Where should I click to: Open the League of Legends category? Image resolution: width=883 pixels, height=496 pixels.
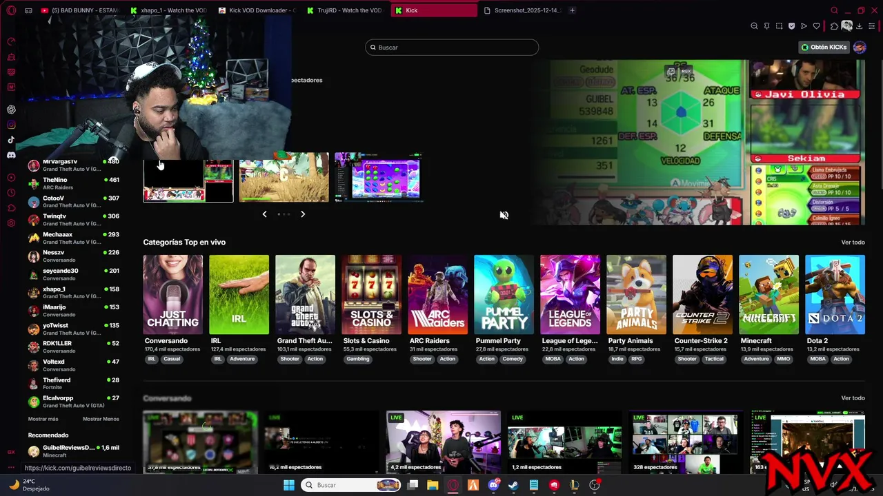(x=570, y=295)
